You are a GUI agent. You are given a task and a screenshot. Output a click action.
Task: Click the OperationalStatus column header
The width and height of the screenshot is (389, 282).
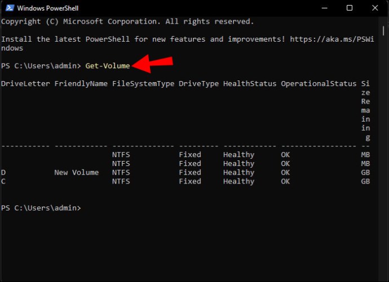point(319,83)
